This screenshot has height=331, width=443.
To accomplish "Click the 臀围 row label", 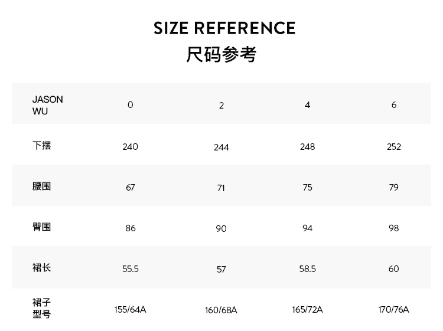I will tap(42, 227).
